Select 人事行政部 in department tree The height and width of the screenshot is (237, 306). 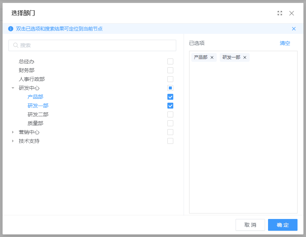point(32,79)
